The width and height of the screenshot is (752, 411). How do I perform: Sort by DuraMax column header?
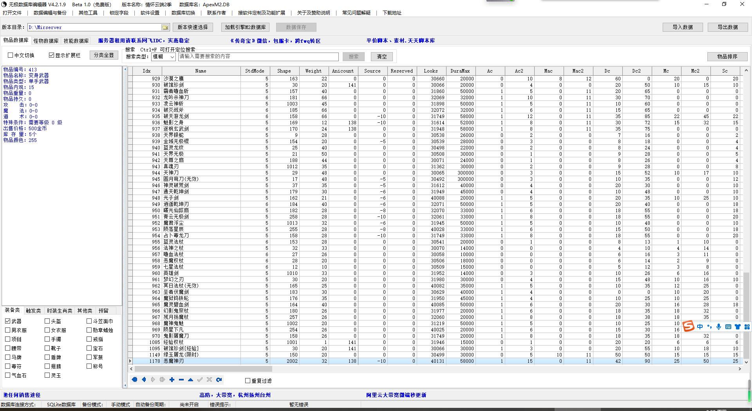coord(461,71)
